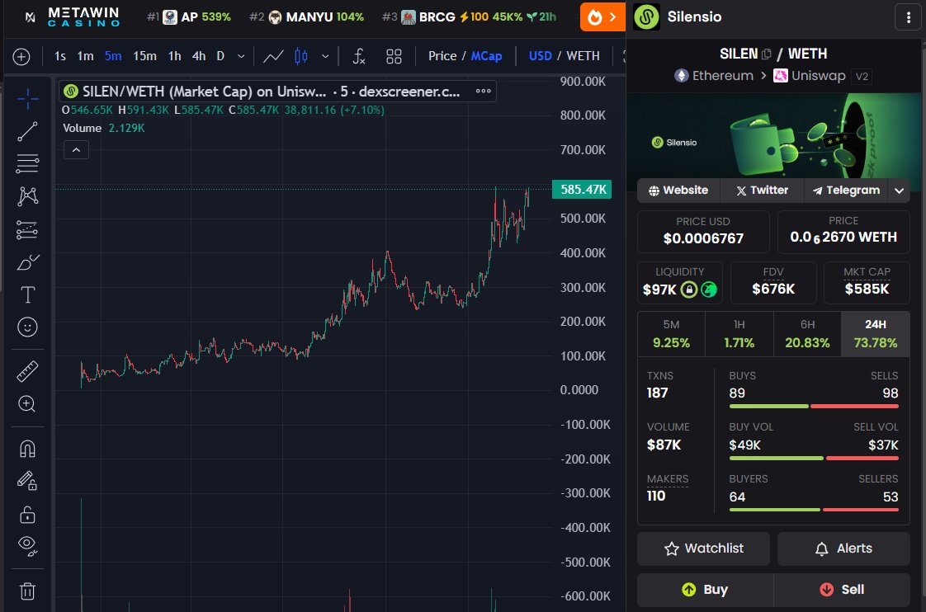Switch chart to MCap mode
The image size is (926, 612).
tap(486, 56)
